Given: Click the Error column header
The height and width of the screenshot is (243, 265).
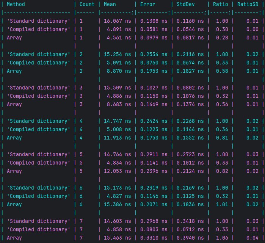Looking at the screenshot, I should [x=148, y=4].
